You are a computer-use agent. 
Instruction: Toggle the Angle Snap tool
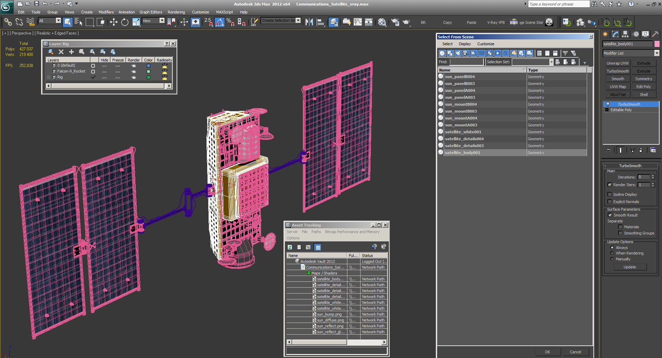[219, 21]
